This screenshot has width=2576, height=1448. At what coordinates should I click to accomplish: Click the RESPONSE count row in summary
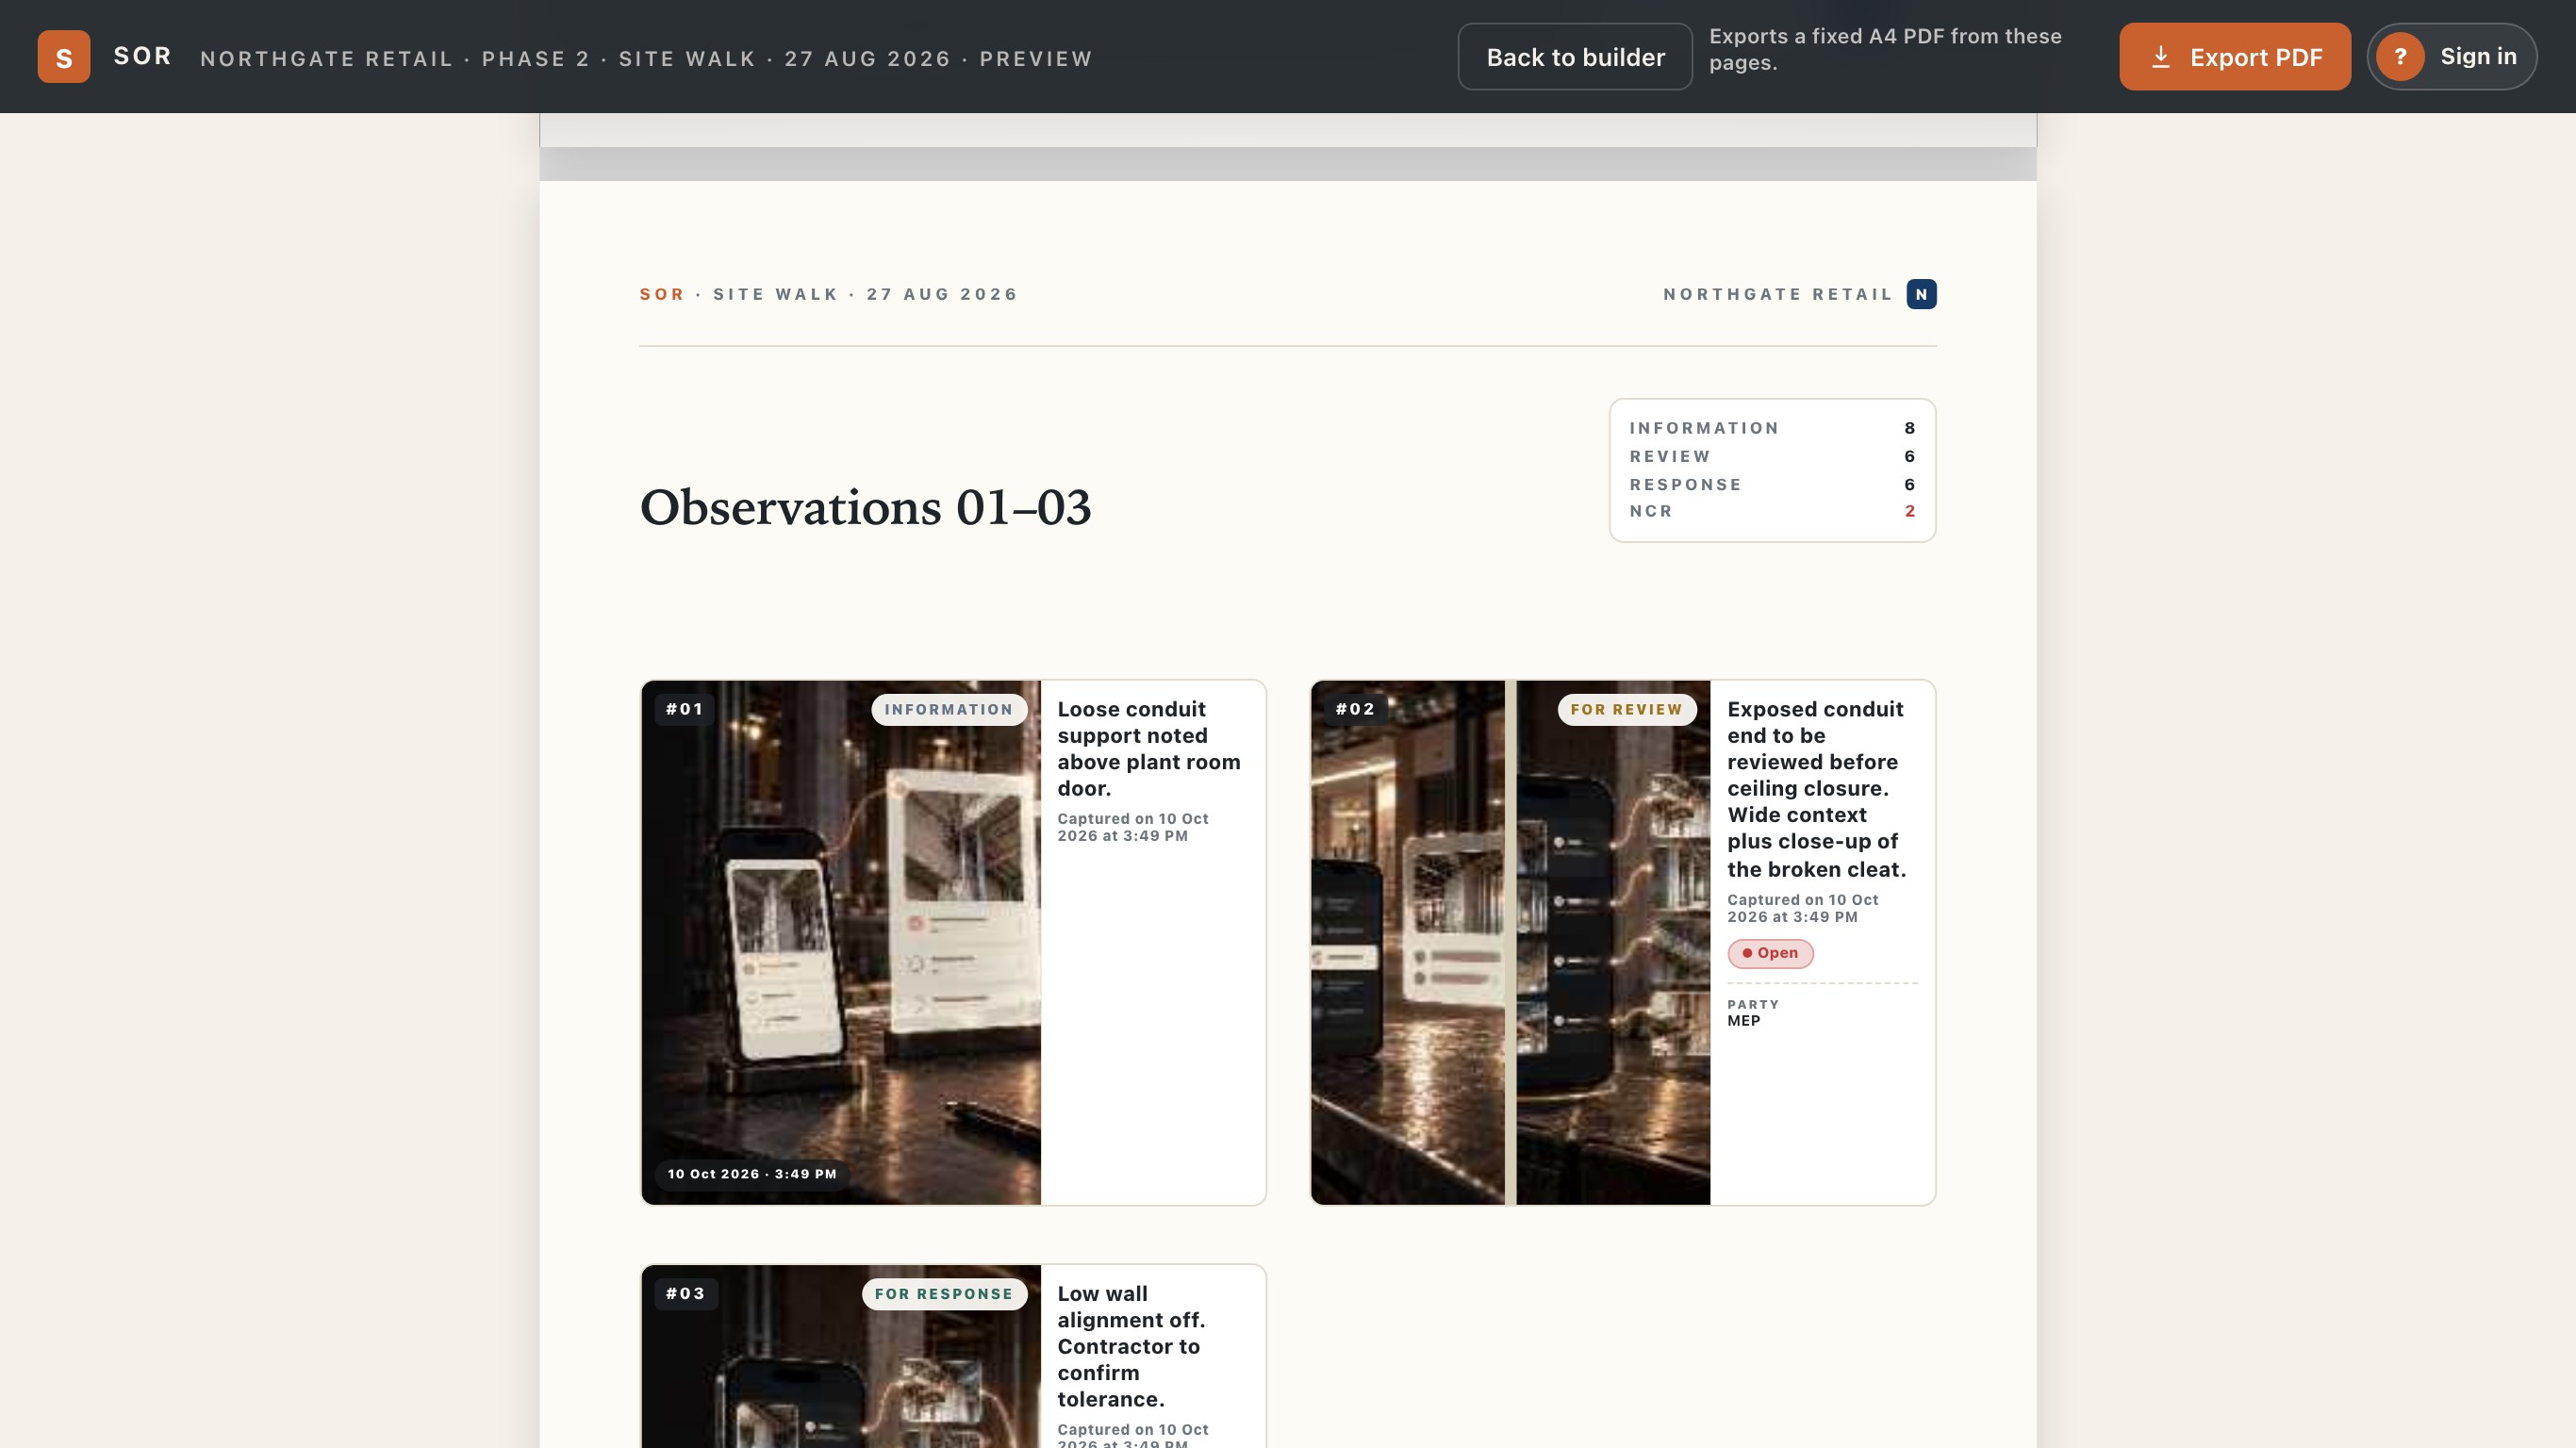click(1772, 484)
